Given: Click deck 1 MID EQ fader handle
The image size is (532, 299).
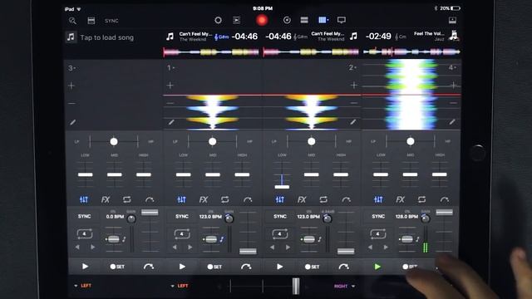Looking at the screenshot, I should point(213,175).
